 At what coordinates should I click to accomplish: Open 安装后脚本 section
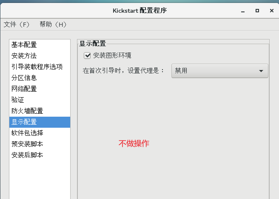pos(40,155)
